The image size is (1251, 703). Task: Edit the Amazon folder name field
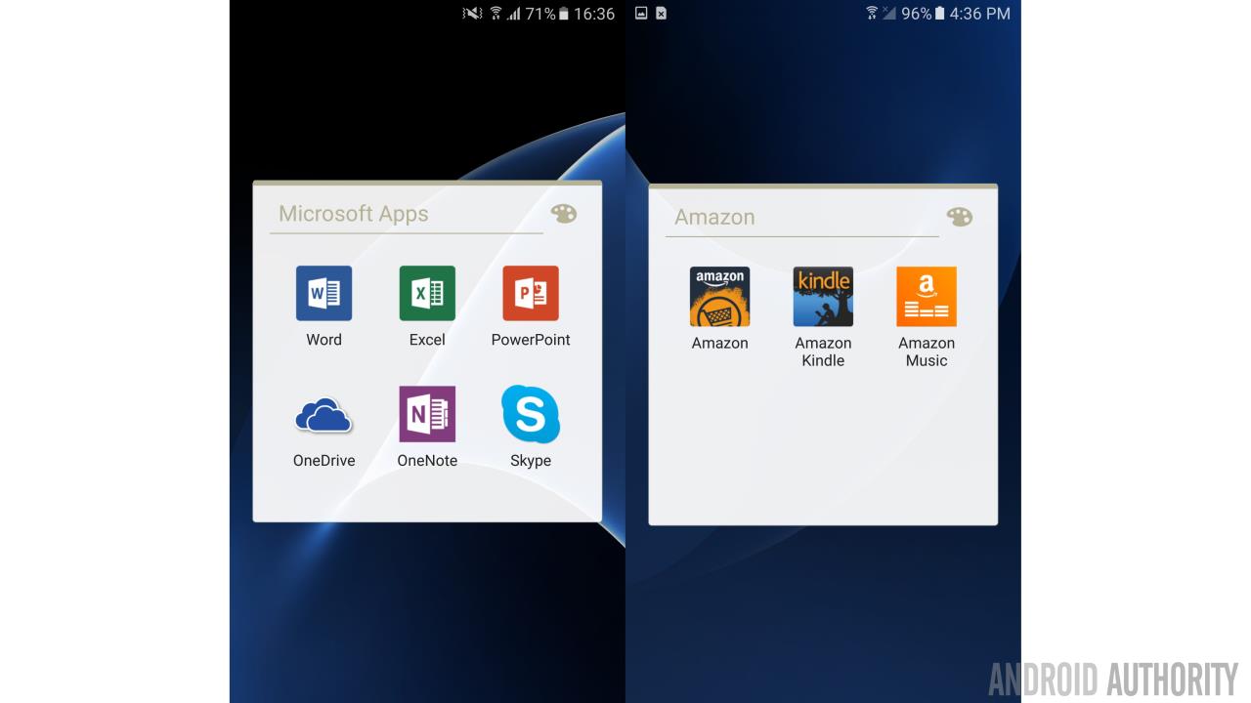point(802,218)
